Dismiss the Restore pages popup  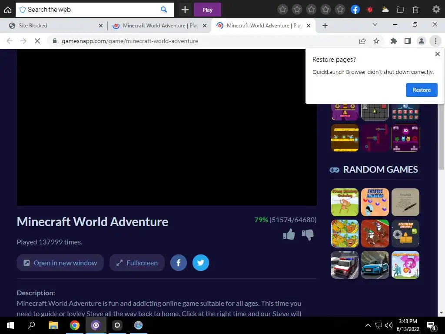click(x=437, y=54)
